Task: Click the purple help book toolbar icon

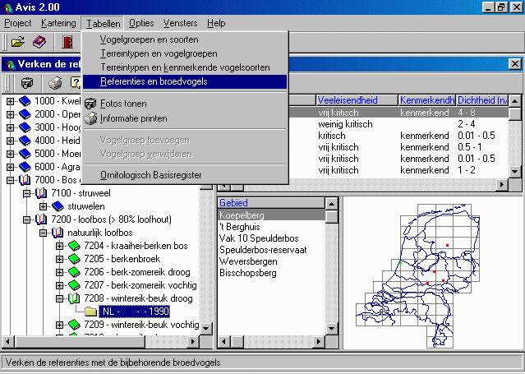Action: coord(39,42)
